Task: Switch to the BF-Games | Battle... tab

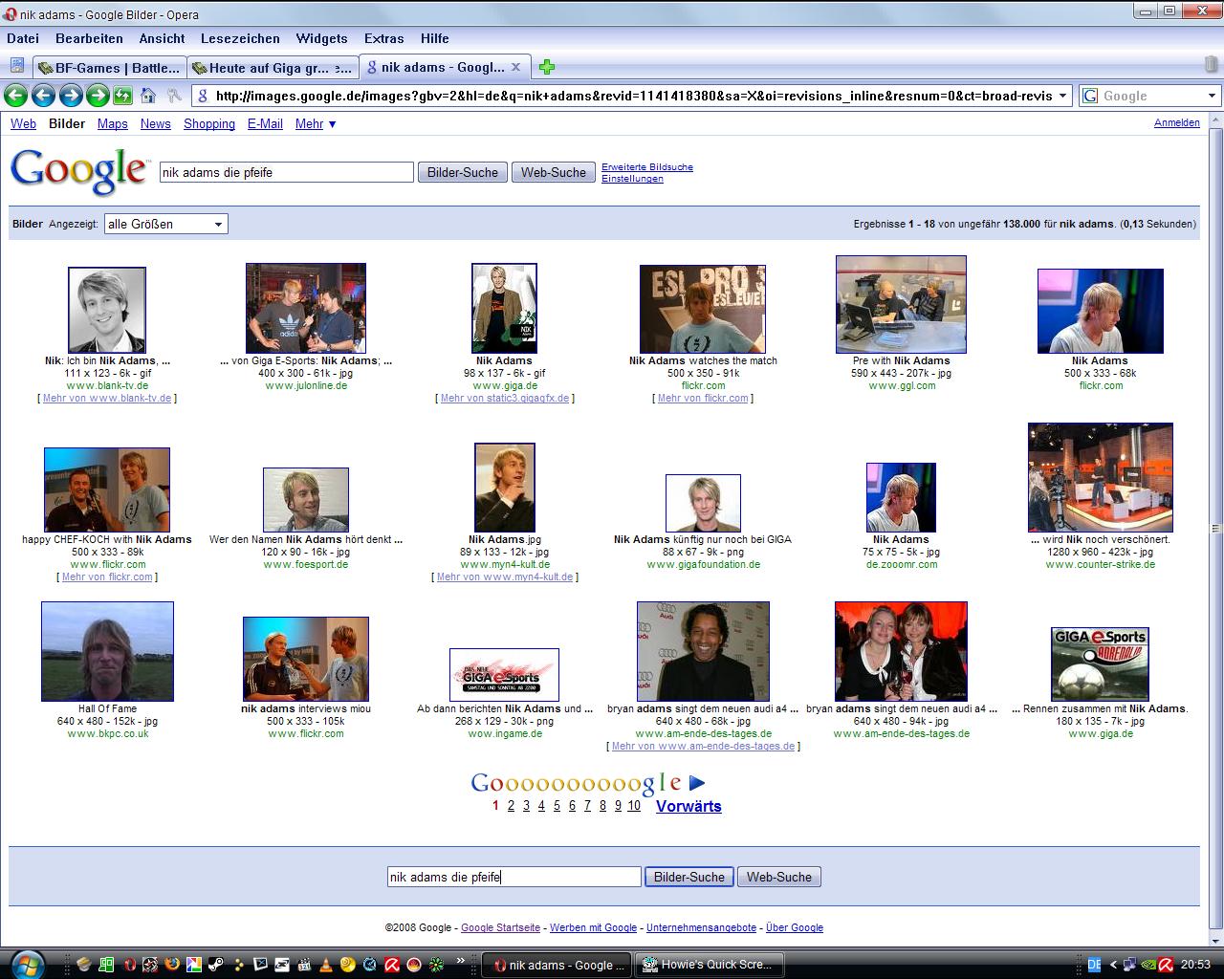Action: pyautogui.click(x=108, y=68)
